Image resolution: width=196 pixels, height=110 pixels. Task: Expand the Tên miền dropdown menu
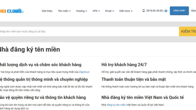(64, 11)
